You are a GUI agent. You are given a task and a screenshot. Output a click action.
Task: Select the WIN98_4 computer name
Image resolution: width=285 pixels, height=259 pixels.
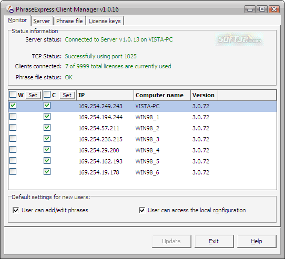click(147, 150)
